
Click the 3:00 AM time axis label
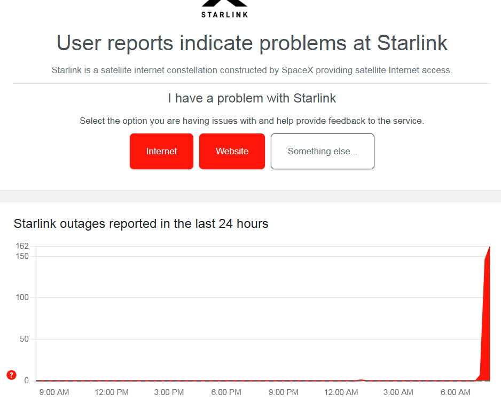(x=398, y=392)
